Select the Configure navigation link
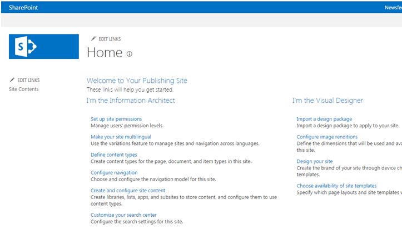 coord(114,172)
